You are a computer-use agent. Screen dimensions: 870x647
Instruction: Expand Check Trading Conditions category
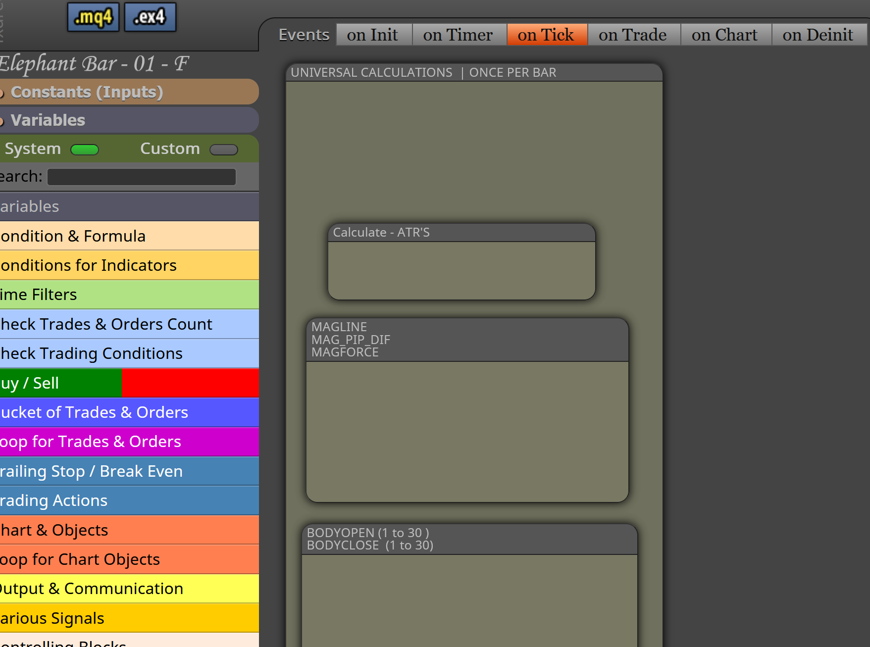tap(129, 353)
